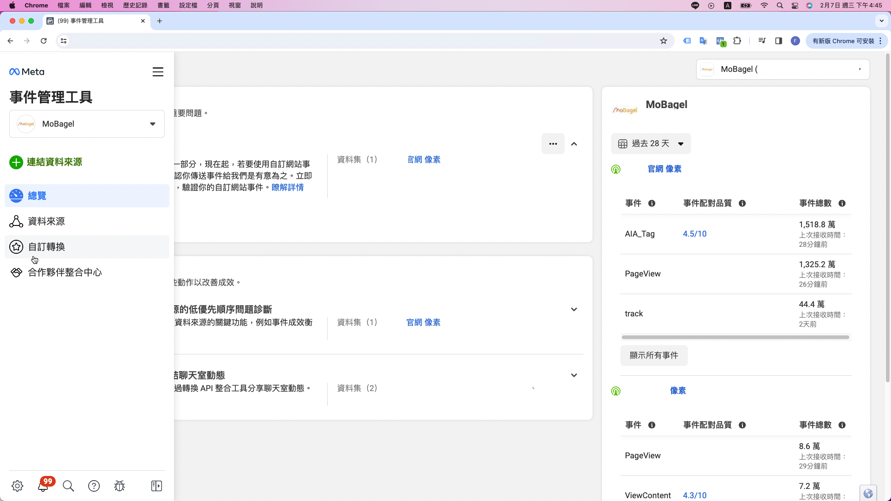Click the sidebar search magnifier icon
This screenshot has height=501, width=891.
point(68,486)
